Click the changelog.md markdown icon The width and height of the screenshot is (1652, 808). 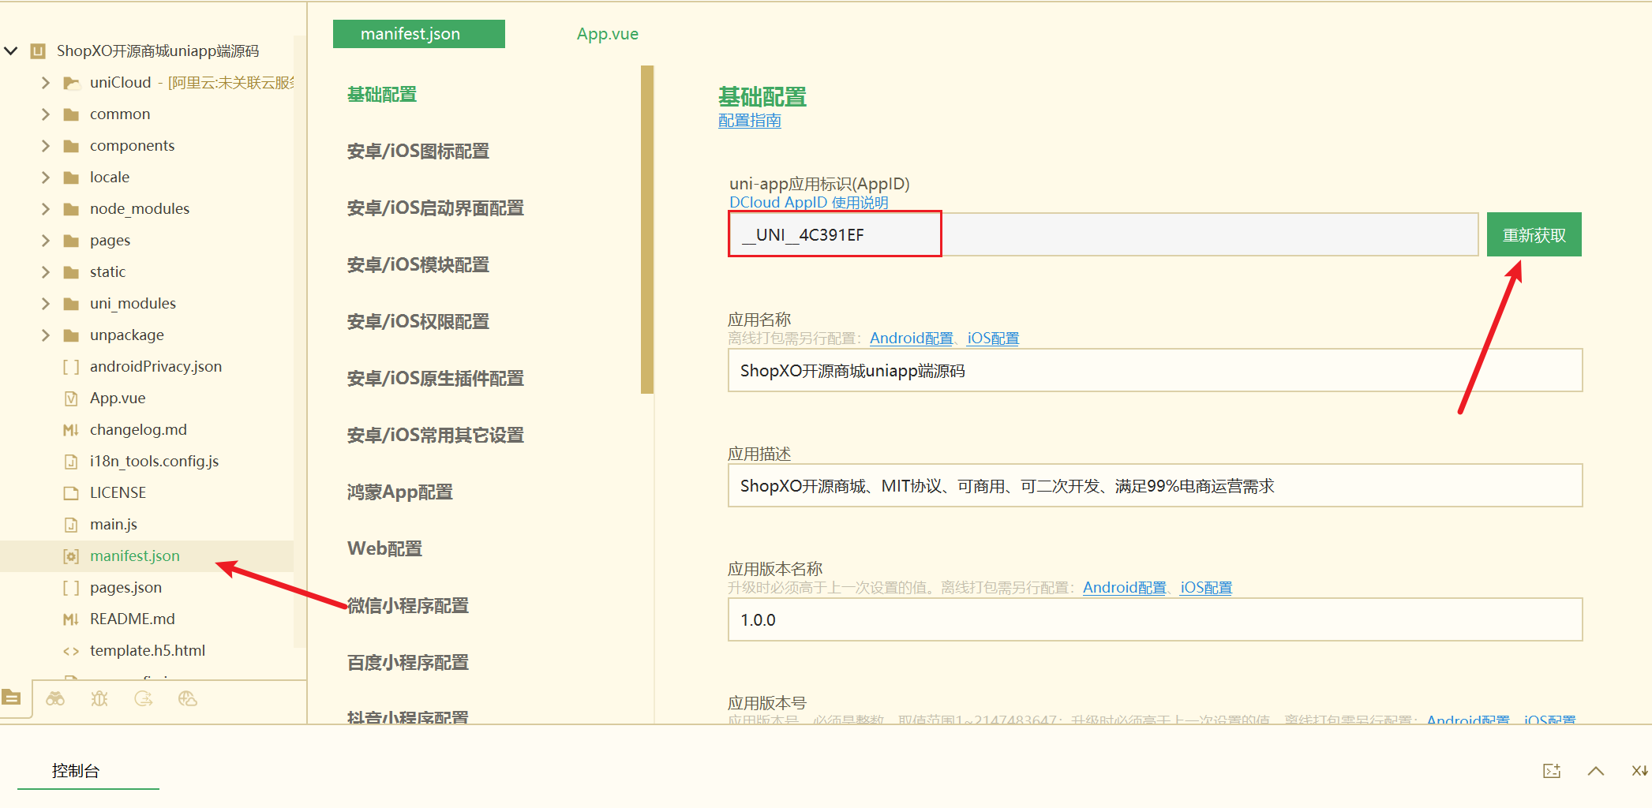(x=71, y=430)
